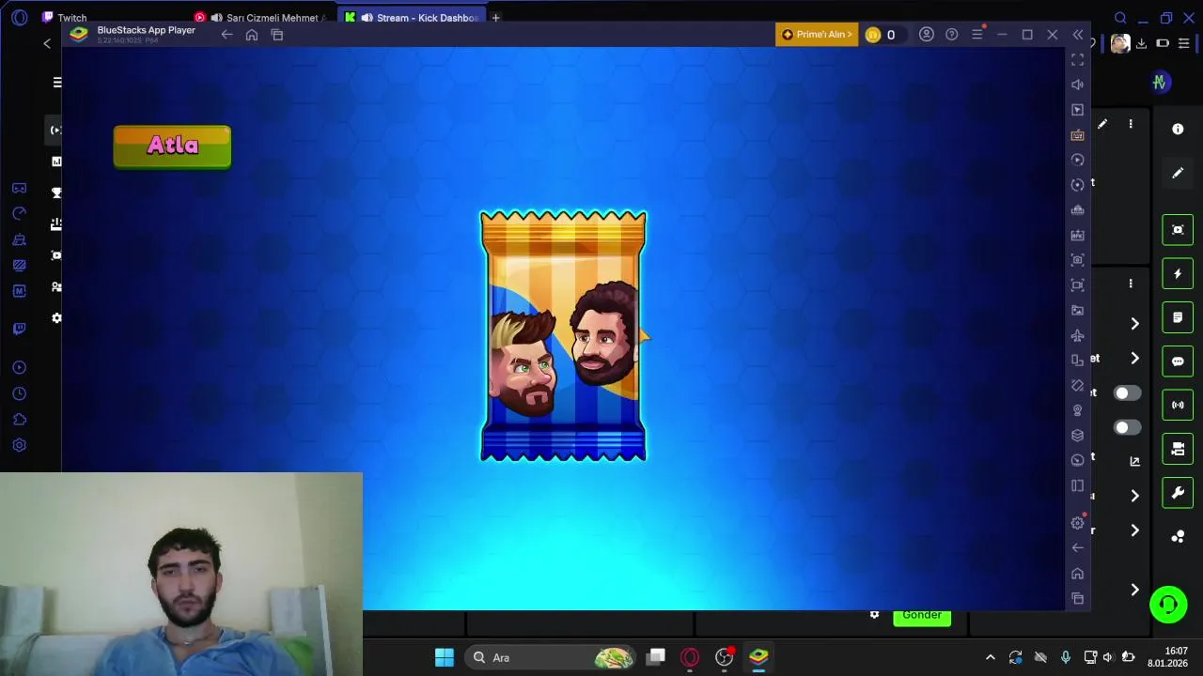Image resolution: width=1203 pixels, height=676 pixels.
Task: Click the Windows Start button
Action: click(445, 657)
